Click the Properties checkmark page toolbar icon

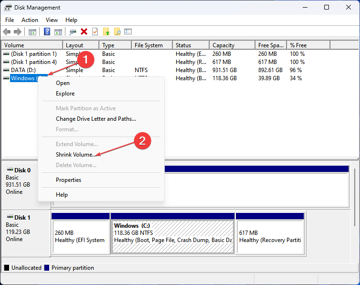click(95, 32)
